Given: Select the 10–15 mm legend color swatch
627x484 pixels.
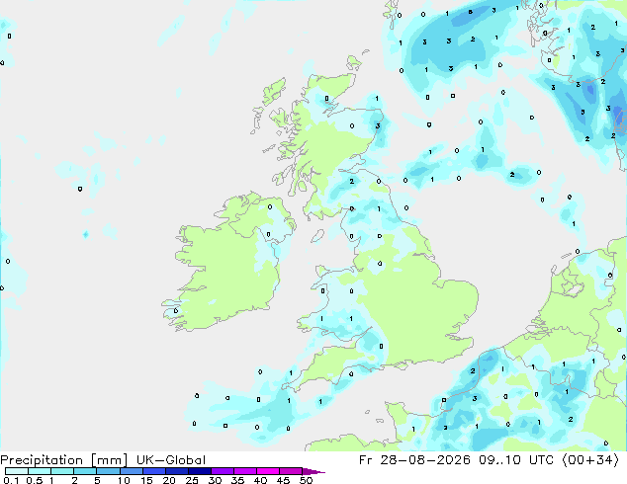Looking at the screenshot, I should (x=131, y=471).
